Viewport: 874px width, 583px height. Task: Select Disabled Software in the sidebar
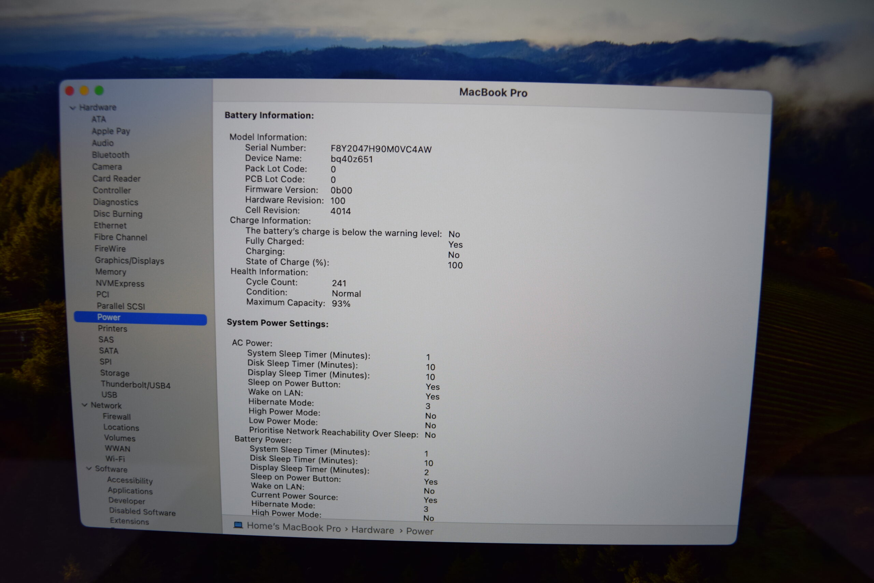click(x=142, y=512)
